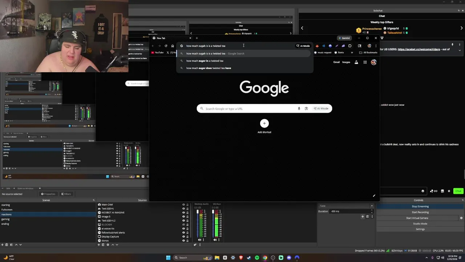This screenshot has height=262, width=465.
Task: Select the gaming scene
Action: pyautogui.click(x=48, y=219)
